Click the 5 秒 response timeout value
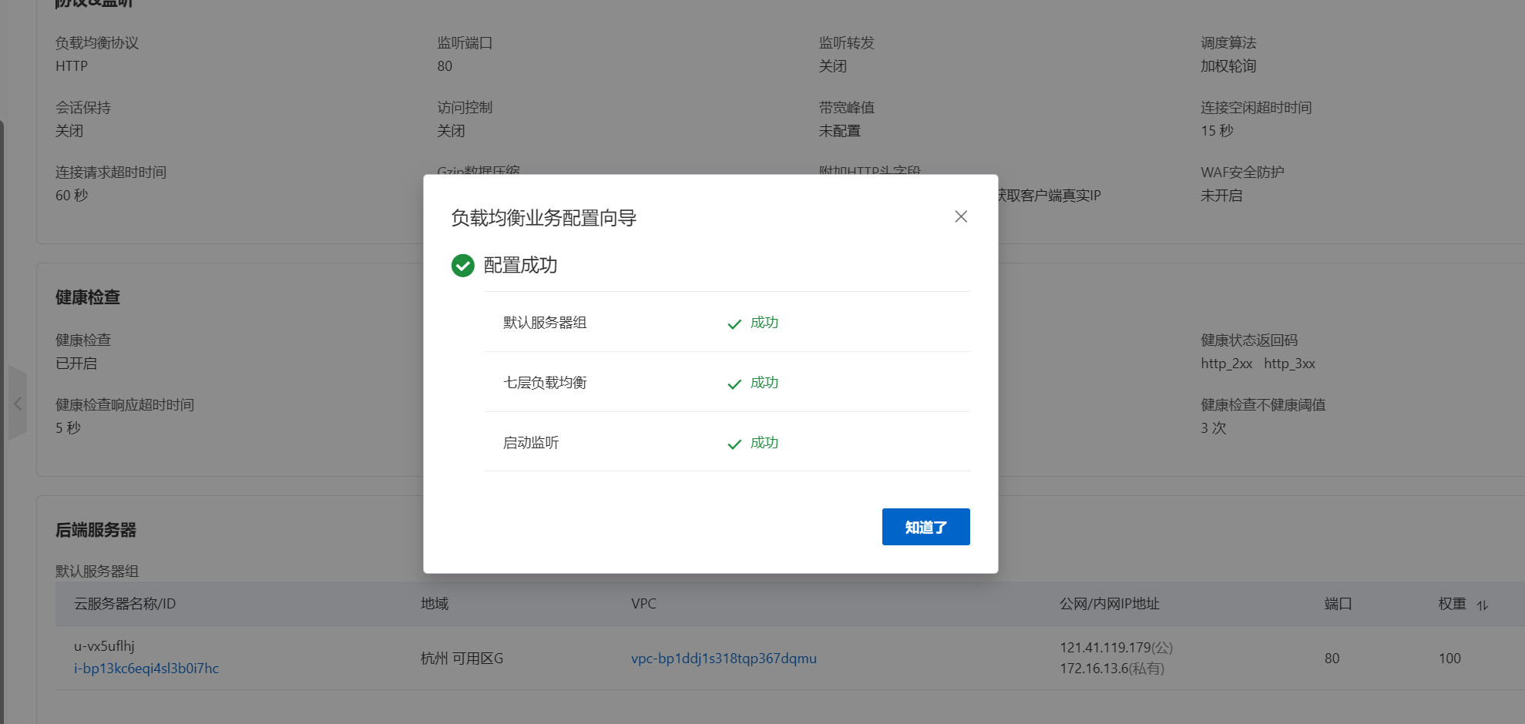 click(x=68, y=428)
